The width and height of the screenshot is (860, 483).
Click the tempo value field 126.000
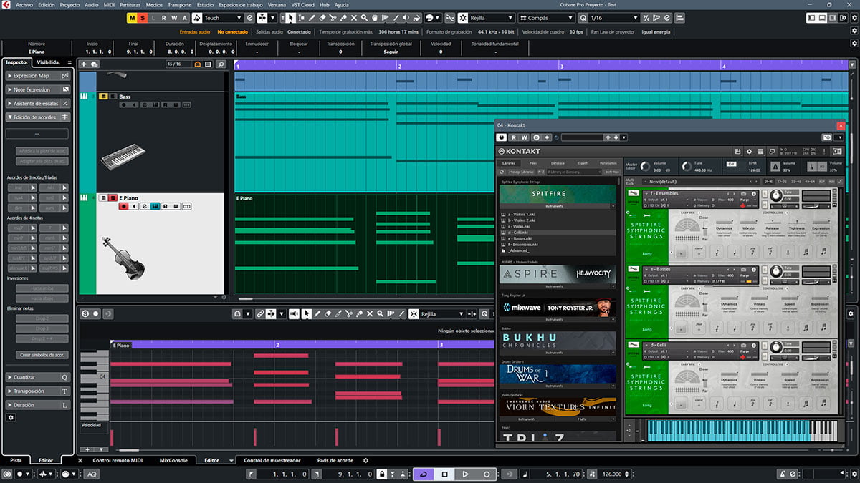(611, 474)
